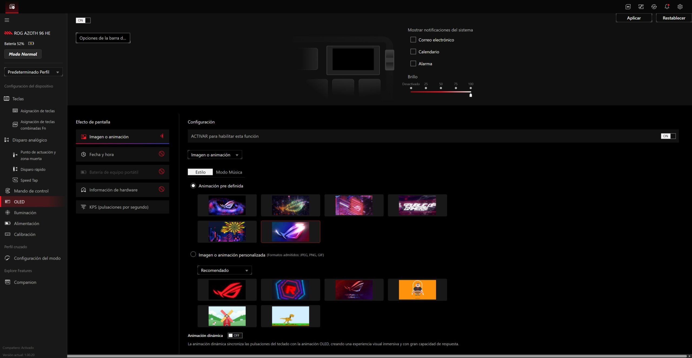This screenshot has height=358, width=692.
Task: Open the Mando de control section
Action: click(x=31, y=191)
